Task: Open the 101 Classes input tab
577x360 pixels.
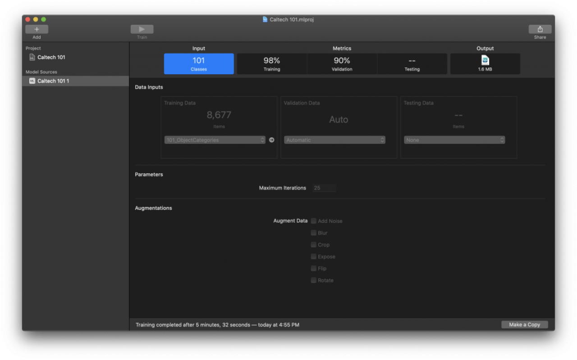Action: pyautogui.click(x=199, y=64)
